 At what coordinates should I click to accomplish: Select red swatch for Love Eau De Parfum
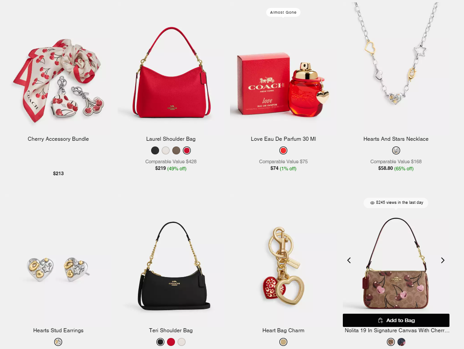click(283, 150)
